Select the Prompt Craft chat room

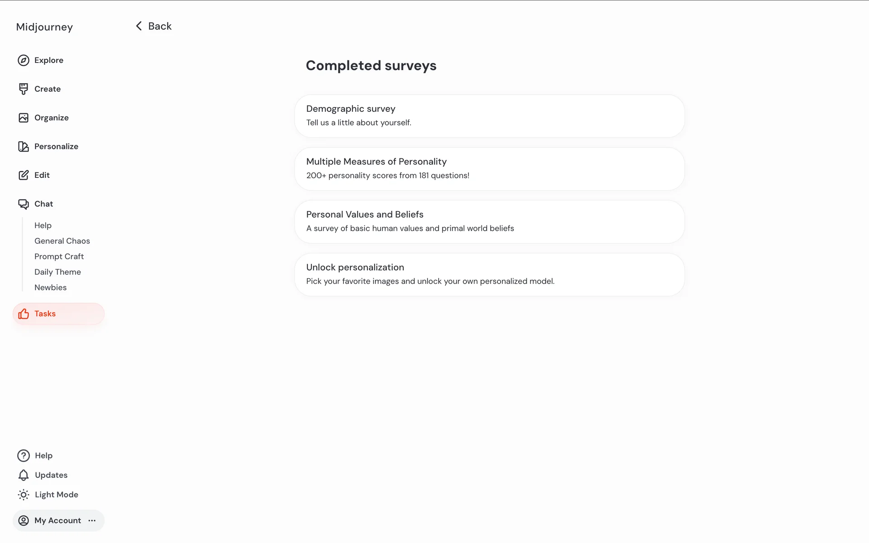59,257
